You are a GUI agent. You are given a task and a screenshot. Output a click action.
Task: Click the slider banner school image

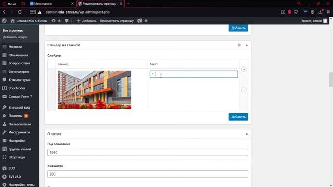tap(95, 90)
